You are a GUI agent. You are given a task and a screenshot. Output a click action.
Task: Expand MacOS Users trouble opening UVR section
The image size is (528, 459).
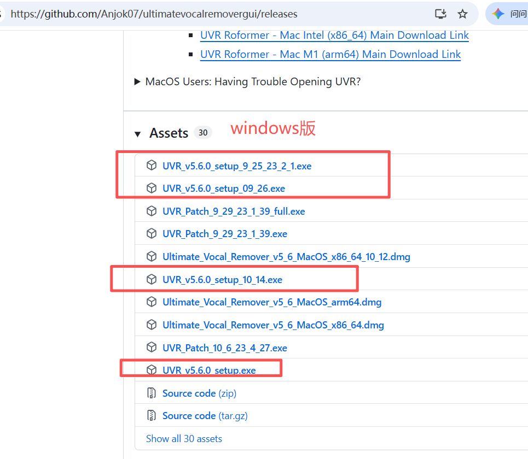137,82
